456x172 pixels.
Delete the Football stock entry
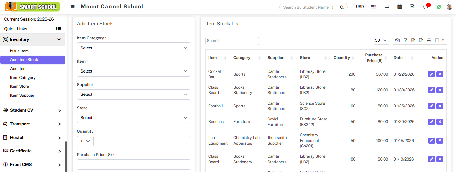pyautogui.click(x=440, y=106)
